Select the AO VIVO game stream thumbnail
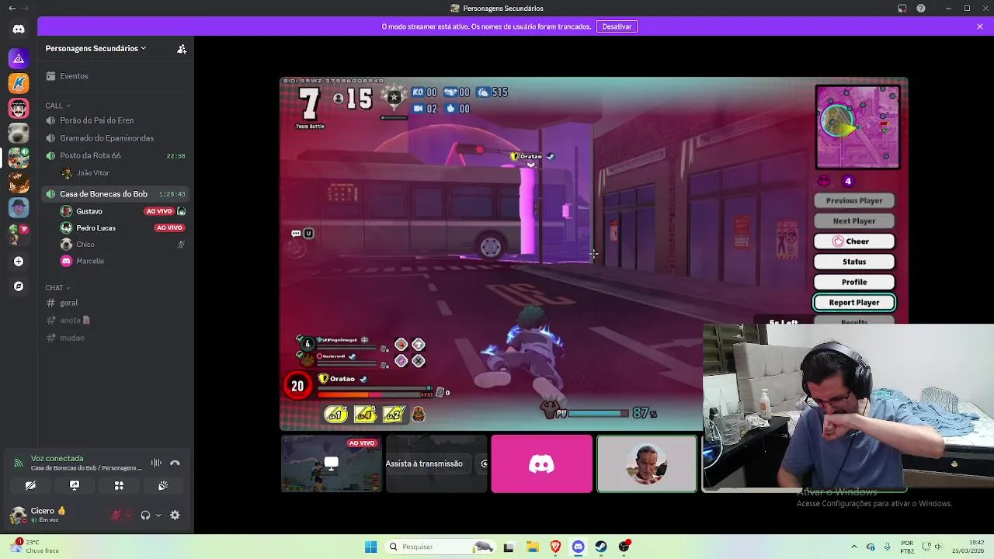The image size is (994, 559). point(332,464)
